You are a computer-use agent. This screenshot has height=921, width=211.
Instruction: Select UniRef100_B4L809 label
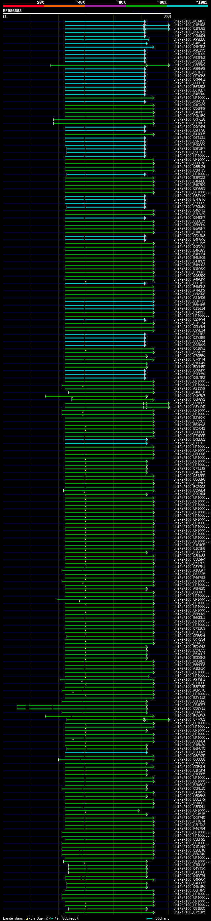click(x=189, y=258)
